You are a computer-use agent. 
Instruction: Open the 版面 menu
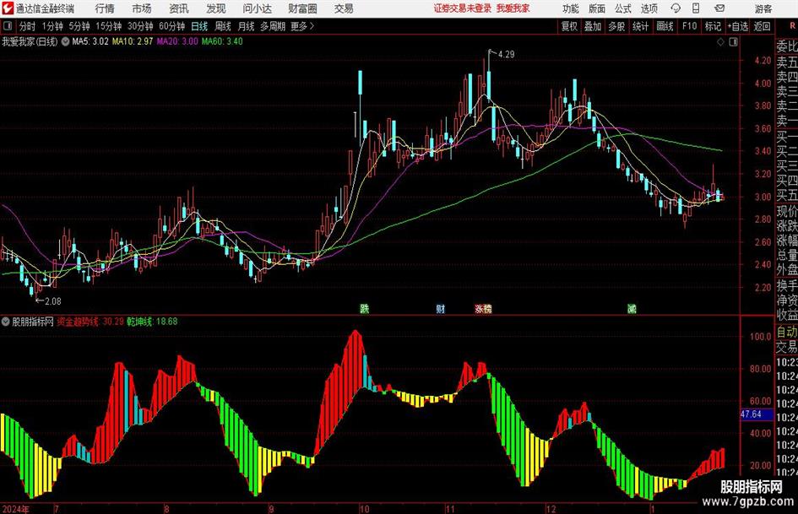pyautogui.click(x=597, y=8)
